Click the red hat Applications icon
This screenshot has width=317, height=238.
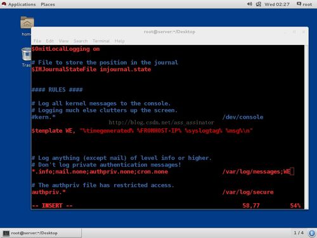[4, 4]
